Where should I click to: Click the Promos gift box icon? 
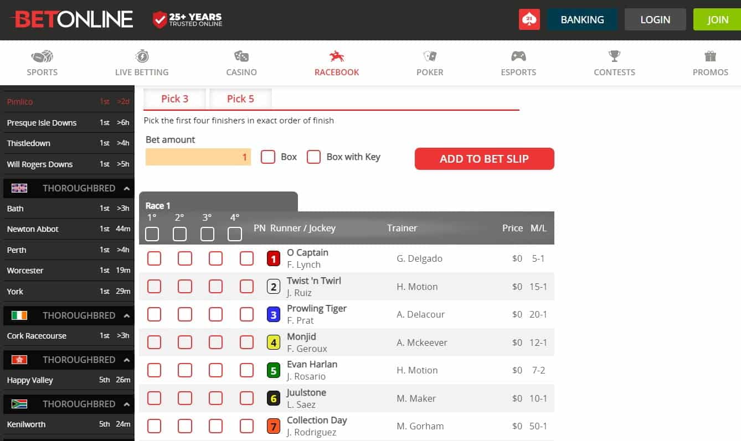[x=711, y=56]
